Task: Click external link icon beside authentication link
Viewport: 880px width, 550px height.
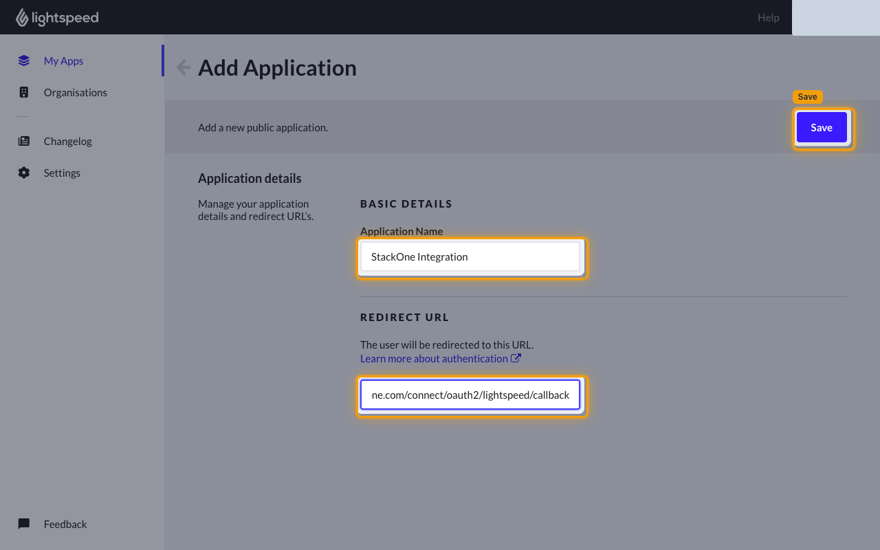Action: pos(516,358)
